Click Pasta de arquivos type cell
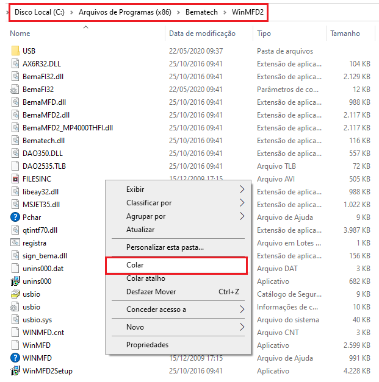The image size is (379, 382). 285,51
